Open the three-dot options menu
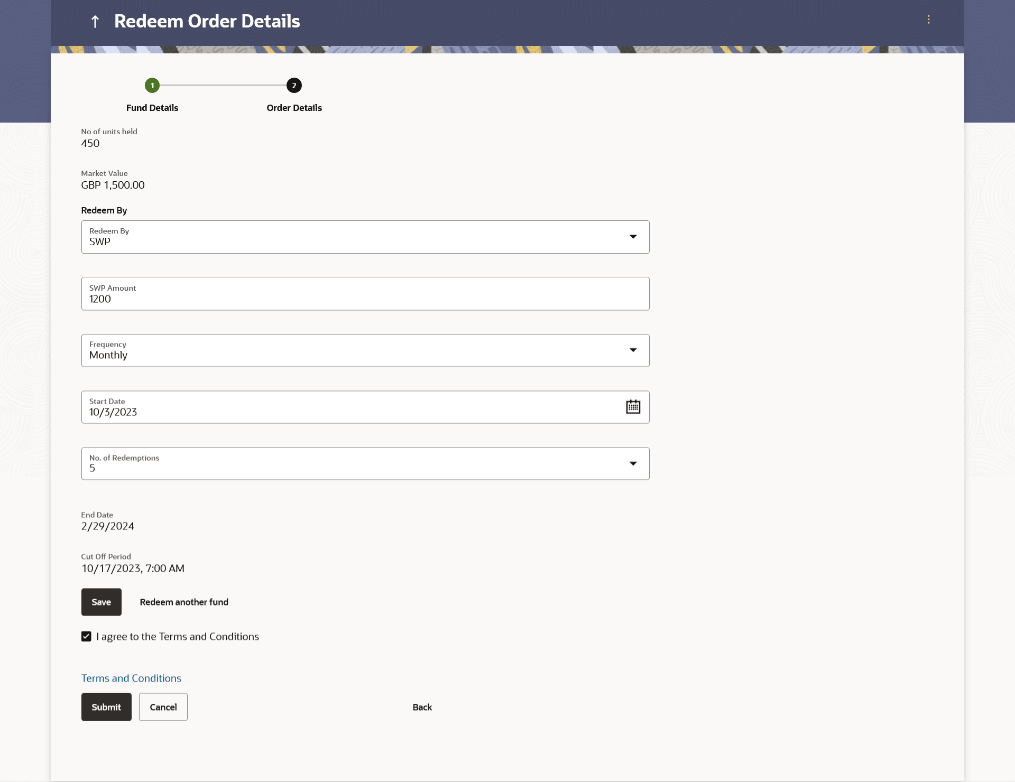The image size is (1015, 782). [928, 20]
